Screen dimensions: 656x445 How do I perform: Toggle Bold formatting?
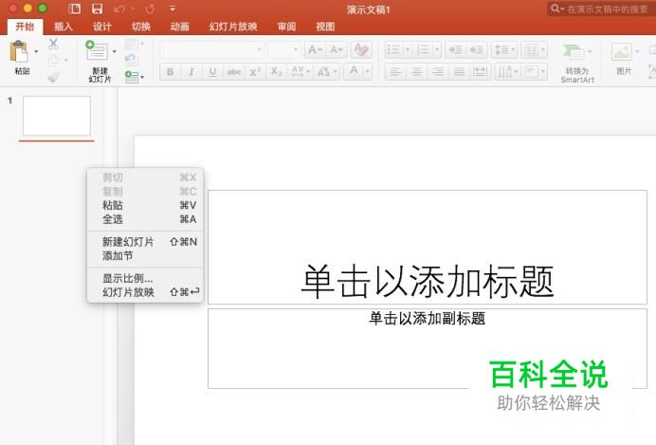pyautogui.click(x=171, y=72)
